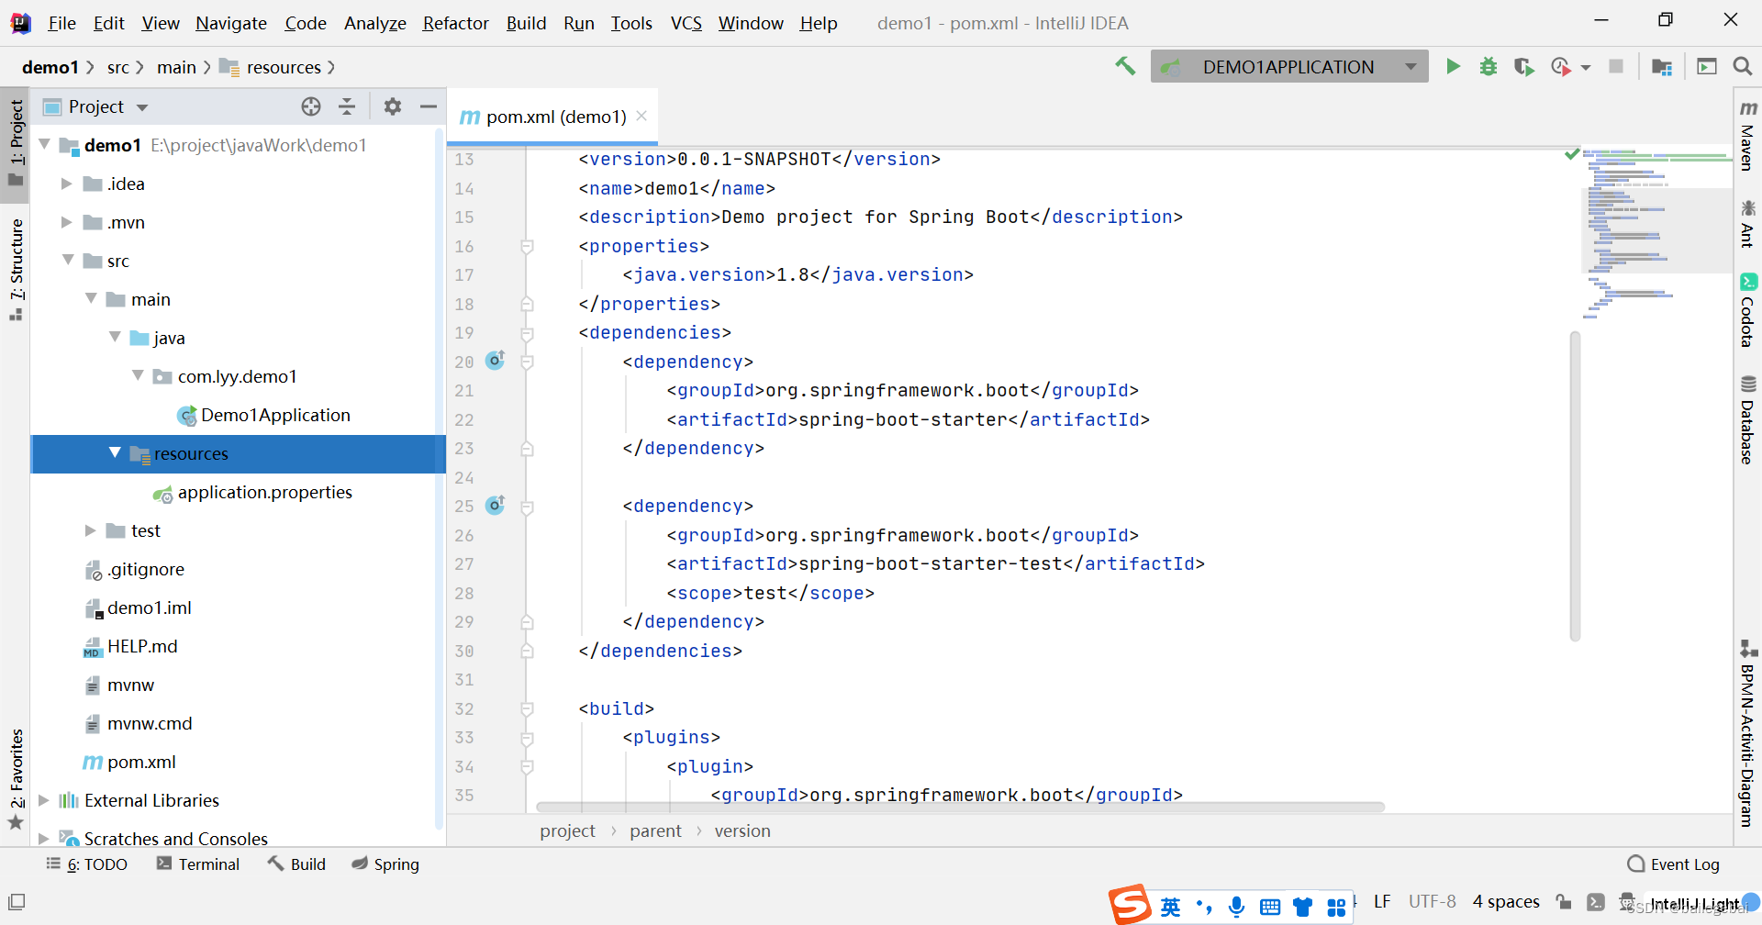Expand External Libraries node

43,800
